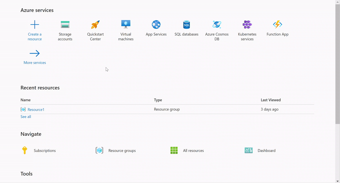Click the scrollbar down arrow
Image resolution: width=340 pixels, height=183 pixels.
[338, 181]
